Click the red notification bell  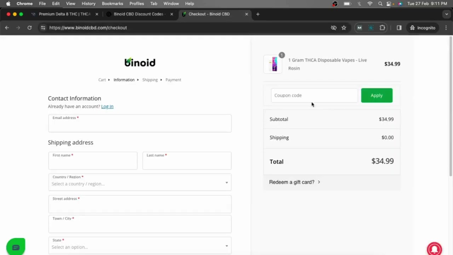coord(434,249)
